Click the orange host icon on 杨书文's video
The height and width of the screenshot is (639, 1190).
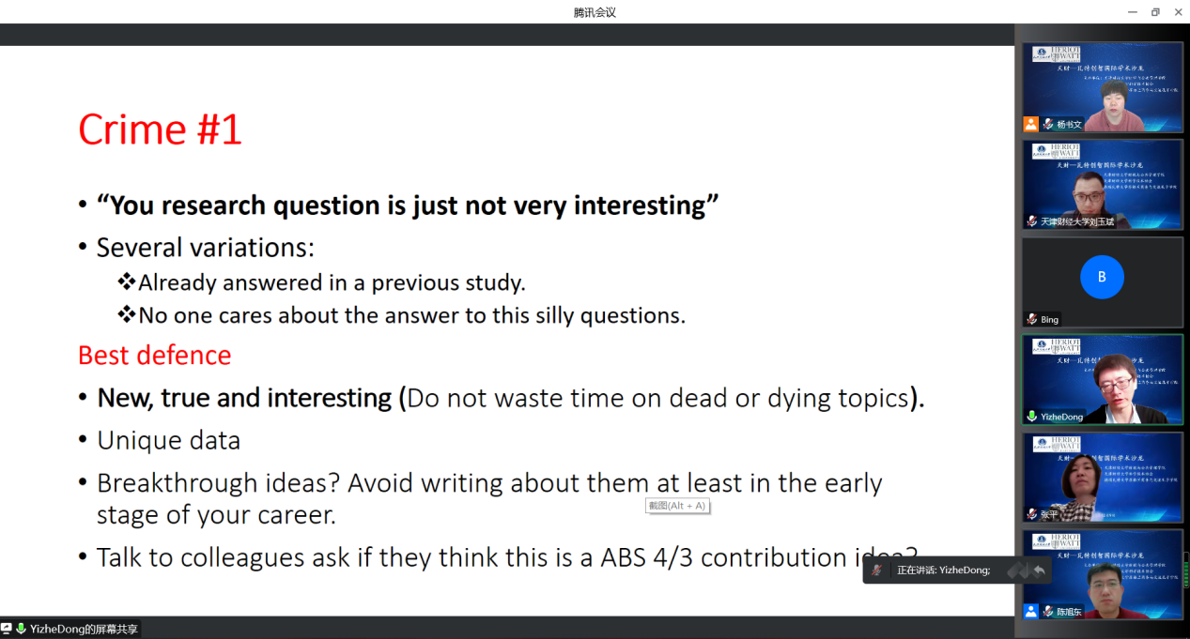(x=1031, y=124)
